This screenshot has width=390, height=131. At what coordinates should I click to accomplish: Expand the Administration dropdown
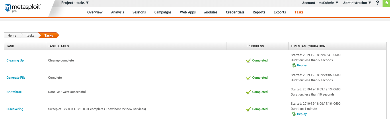pyautogui.click(x=357, y=3)
